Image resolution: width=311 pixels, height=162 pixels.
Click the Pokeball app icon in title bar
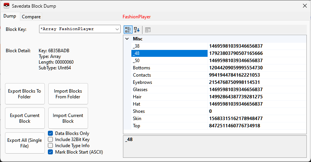pos(7,6)
